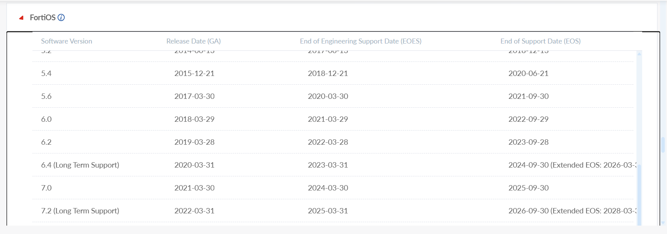Screen dimensions: 667x234
Task: Click the Release Date (GA) column header
Action: 193,41
